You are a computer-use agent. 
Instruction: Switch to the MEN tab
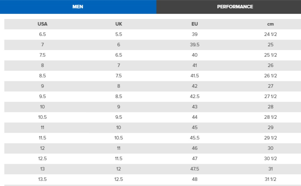click(x=78, y=7)
